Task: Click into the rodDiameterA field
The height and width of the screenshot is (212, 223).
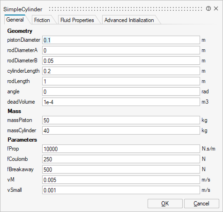Action: pyautogui.click(x=121, y=50)
